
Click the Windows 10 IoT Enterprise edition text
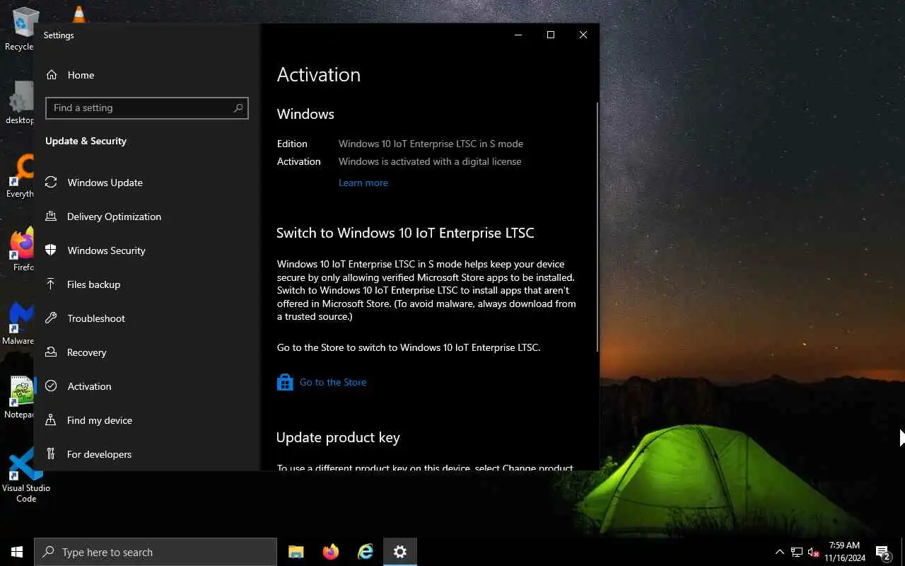coord(431,144)
